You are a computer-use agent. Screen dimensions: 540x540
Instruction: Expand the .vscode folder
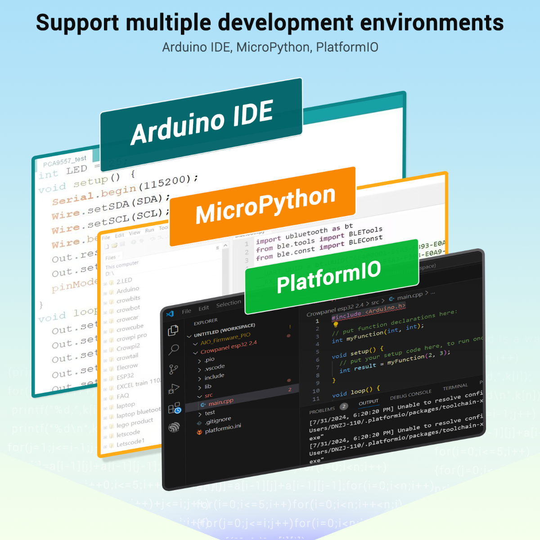[199, 369]
